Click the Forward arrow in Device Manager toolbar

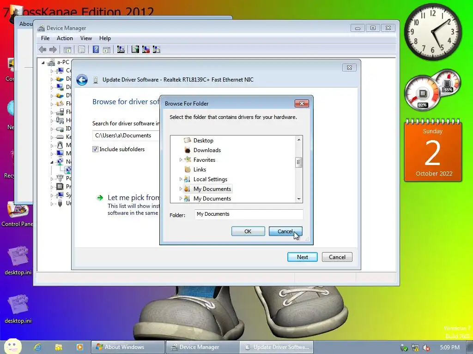pos(53,49)
